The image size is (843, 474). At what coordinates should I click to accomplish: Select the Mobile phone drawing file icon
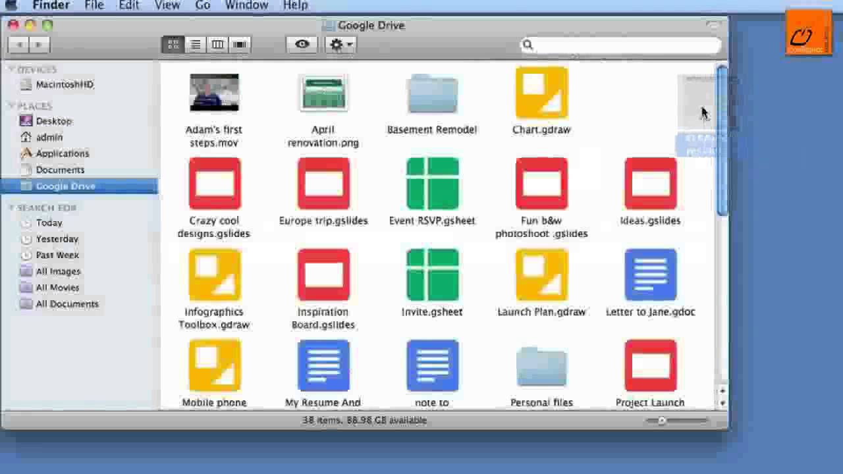click(x=214, y=365)
